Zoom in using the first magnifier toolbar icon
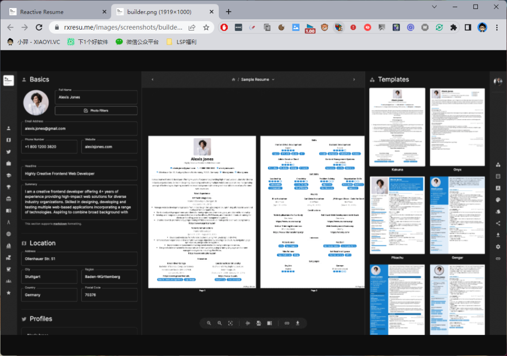Screen dimensions: 507x356 click(209, 323)
